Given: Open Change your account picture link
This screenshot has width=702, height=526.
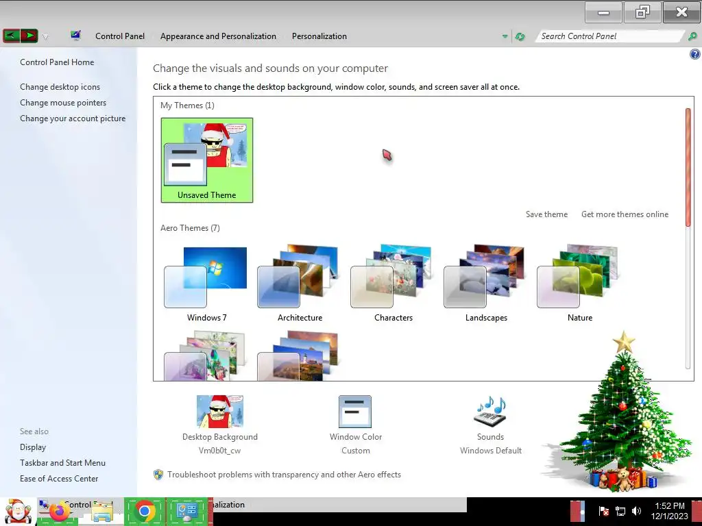Looking at the screenshot, I should (x=73, y=118).
